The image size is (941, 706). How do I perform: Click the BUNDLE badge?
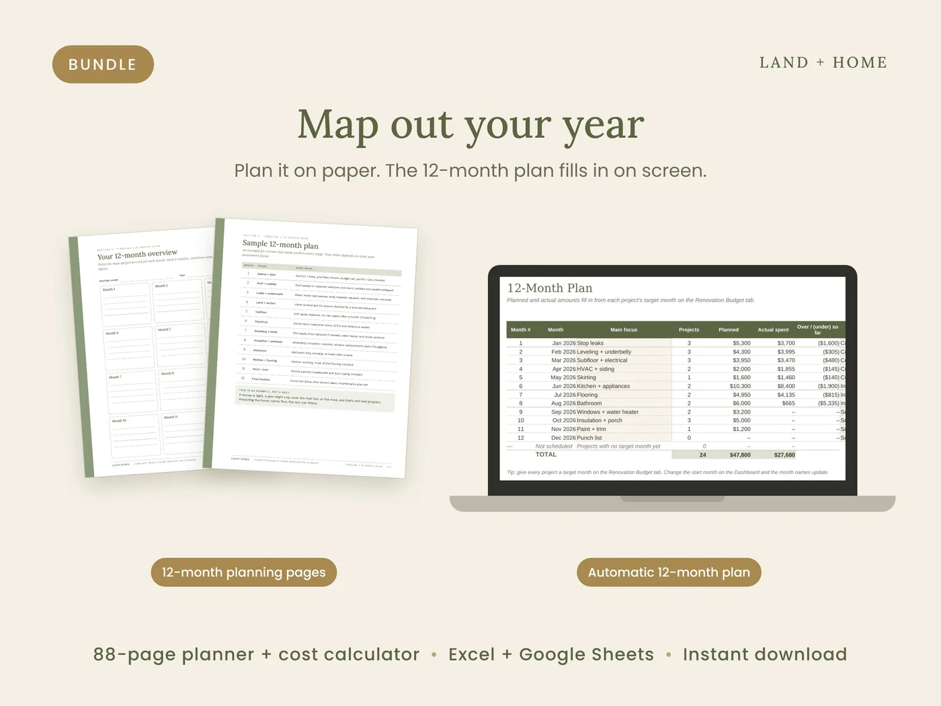103,65
